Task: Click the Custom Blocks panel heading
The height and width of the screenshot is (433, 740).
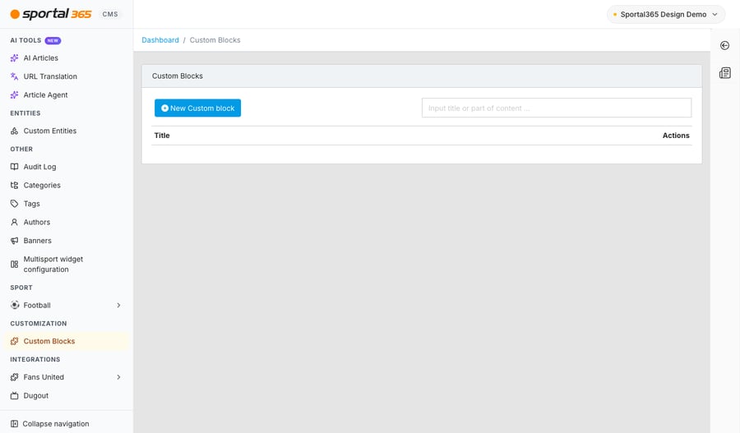Action: 178,76
